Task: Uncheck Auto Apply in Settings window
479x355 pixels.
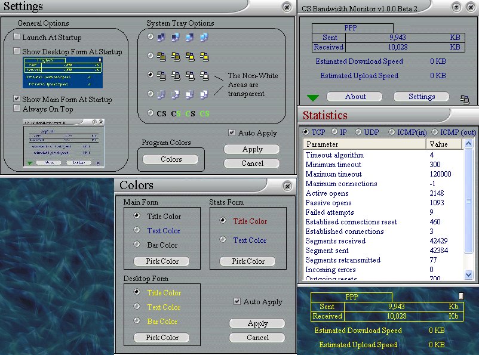Action: click(232, 132)
